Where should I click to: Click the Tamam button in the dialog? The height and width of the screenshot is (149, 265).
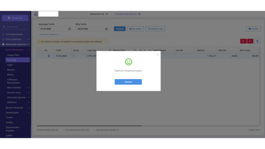[128, 82]
